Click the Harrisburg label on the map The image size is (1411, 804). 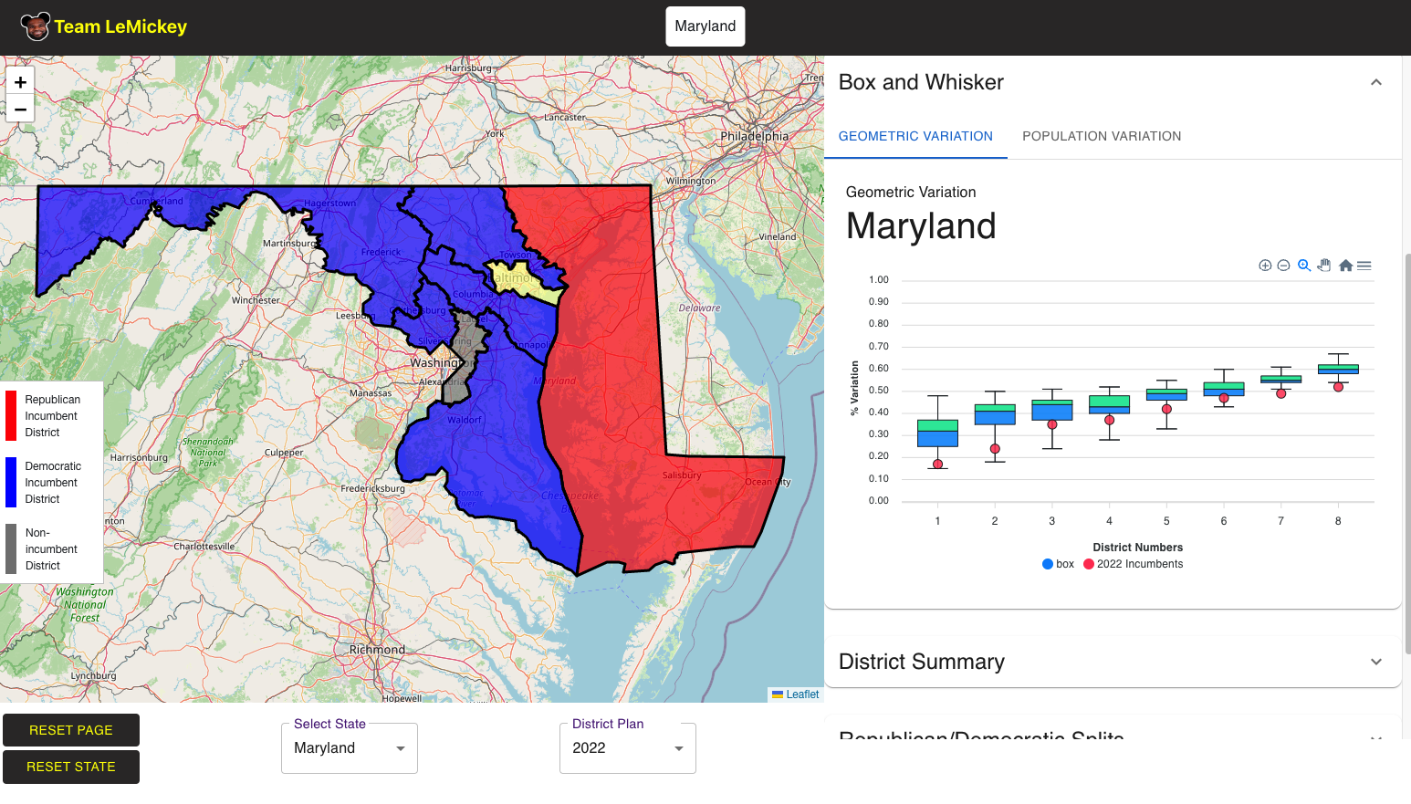coord(468,68)
